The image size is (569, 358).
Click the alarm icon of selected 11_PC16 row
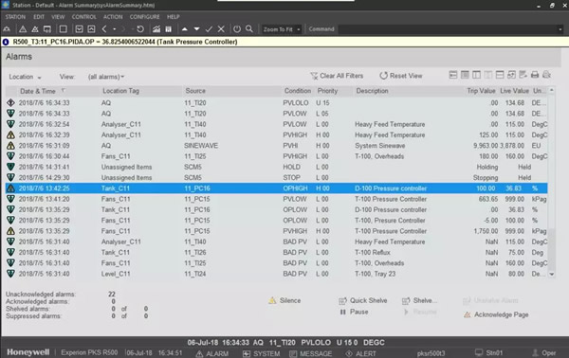(x=10, y=188)
